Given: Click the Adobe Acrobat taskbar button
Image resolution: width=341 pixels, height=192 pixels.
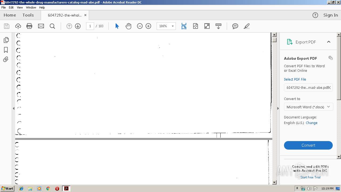Looking at the screenshot, I should tap(66, 189).
